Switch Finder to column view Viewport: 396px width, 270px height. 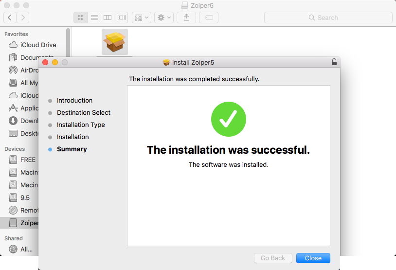[108, 18]
